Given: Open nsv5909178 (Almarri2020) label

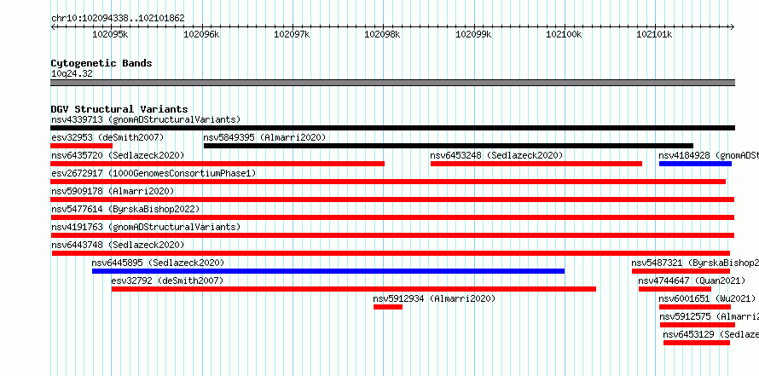Looking at the screenshot, I should tap(113, 191).
